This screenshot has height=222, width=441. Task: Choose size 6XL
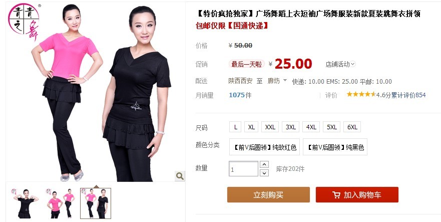pos(352,127)
